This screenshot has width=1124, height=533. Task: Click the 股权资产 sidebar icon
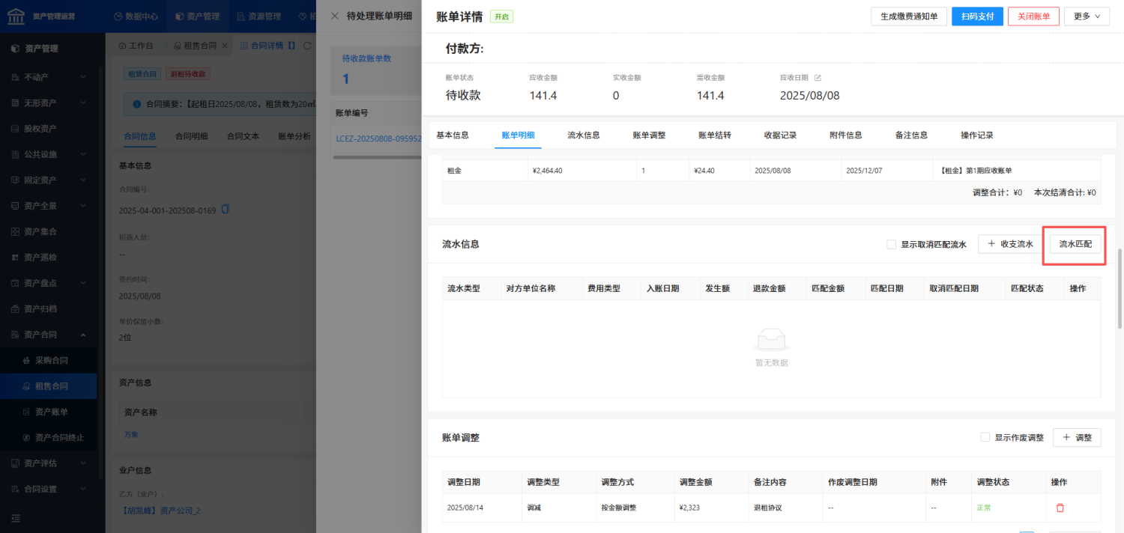pyautogui.click(x=15, y=129)
